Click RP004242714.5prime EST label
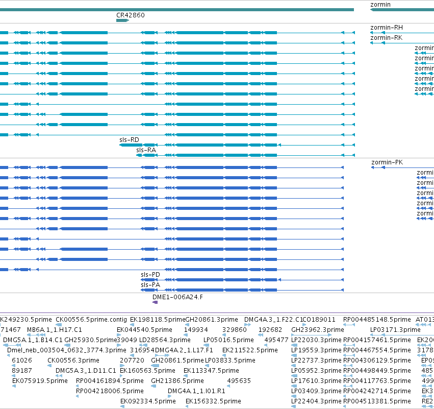Viewport: 434px width, 409px height. pos(377,391)
